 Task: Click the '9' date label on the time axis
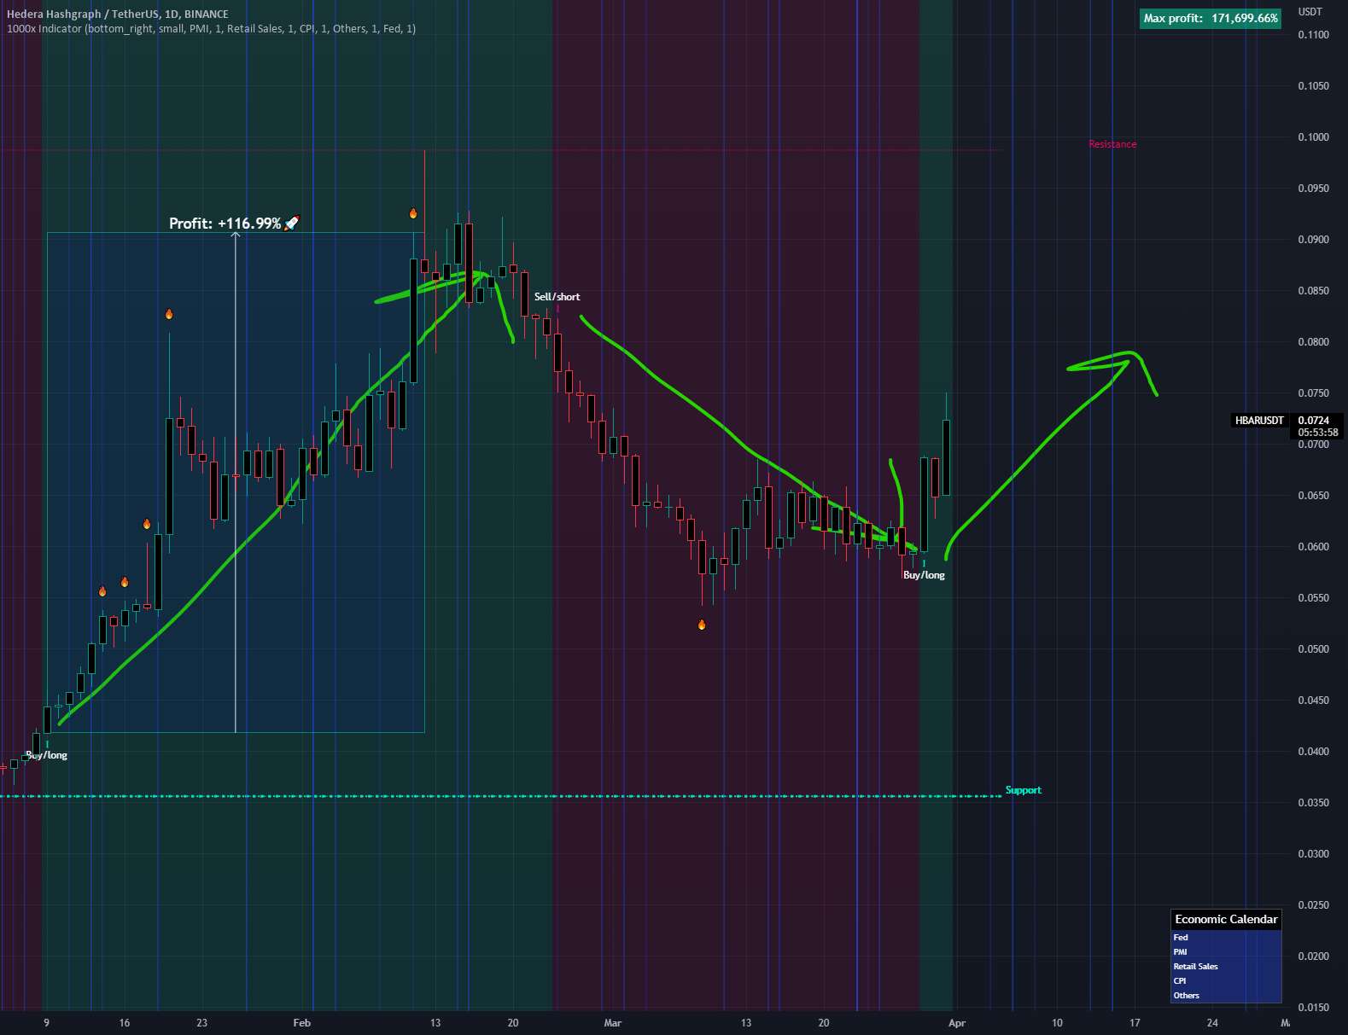(47, 1023)
